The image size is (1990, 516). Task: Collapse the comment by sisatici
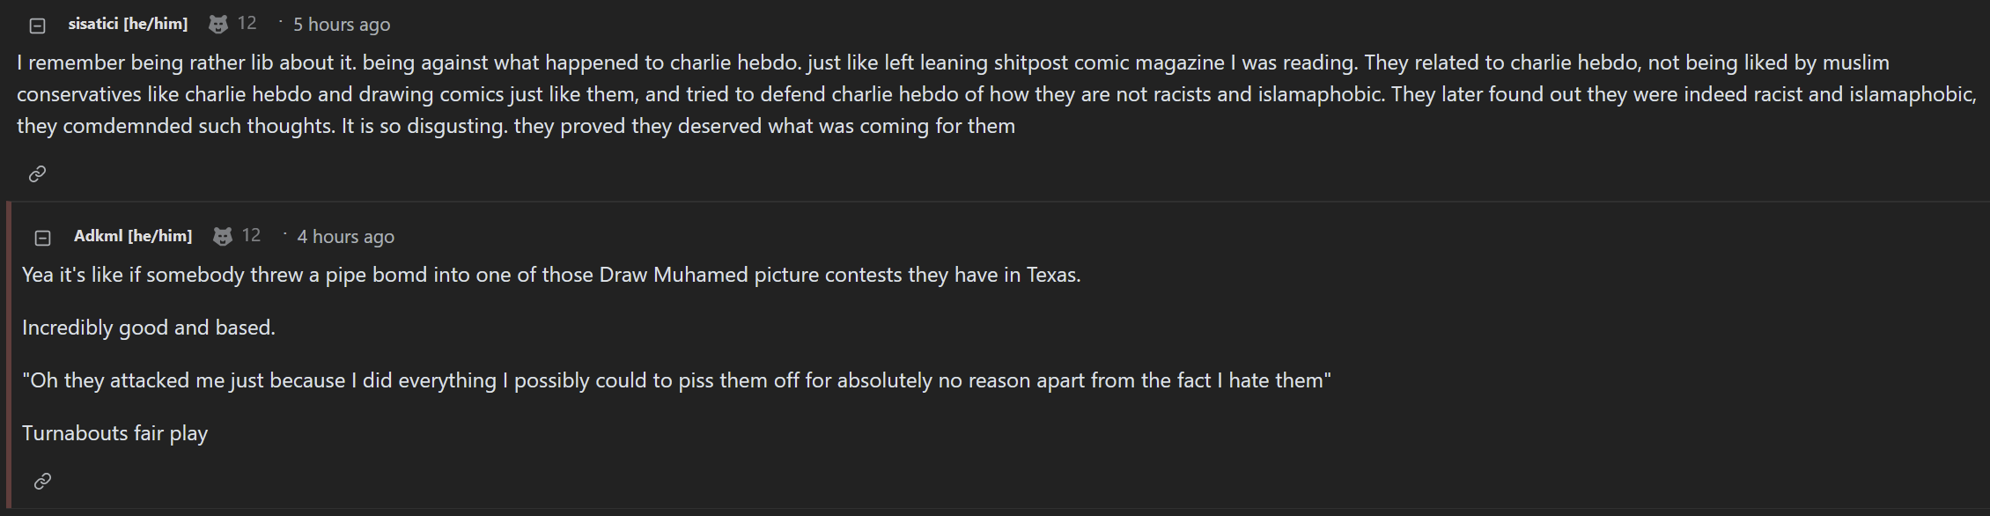click(x=38, y=26)
